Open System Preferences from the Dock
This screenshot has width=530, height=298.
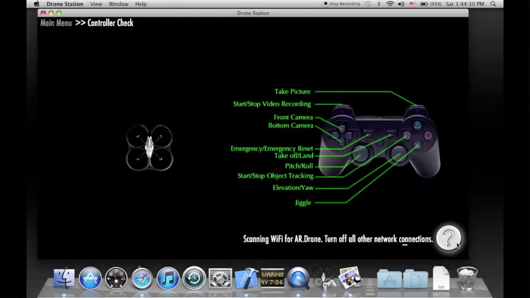coord(220,278)
